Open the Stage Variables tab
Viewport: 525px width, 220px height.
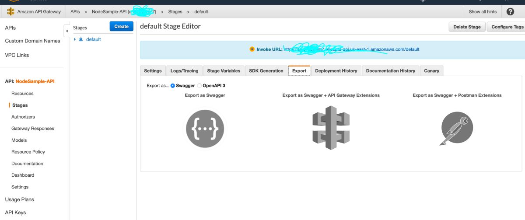pos(224,71)
